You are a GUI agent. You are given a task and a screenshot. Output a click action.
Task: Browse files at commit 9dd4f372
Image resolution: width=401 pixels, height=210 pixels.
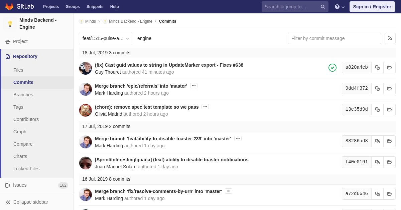point(389,88)
